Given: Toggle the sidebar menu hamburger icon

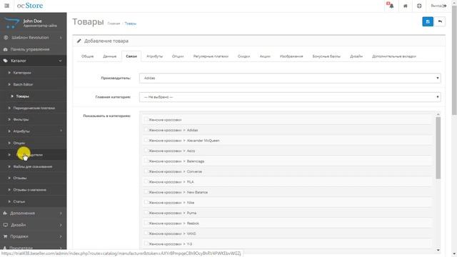Looking at the screenshot, I should [6, 6].
